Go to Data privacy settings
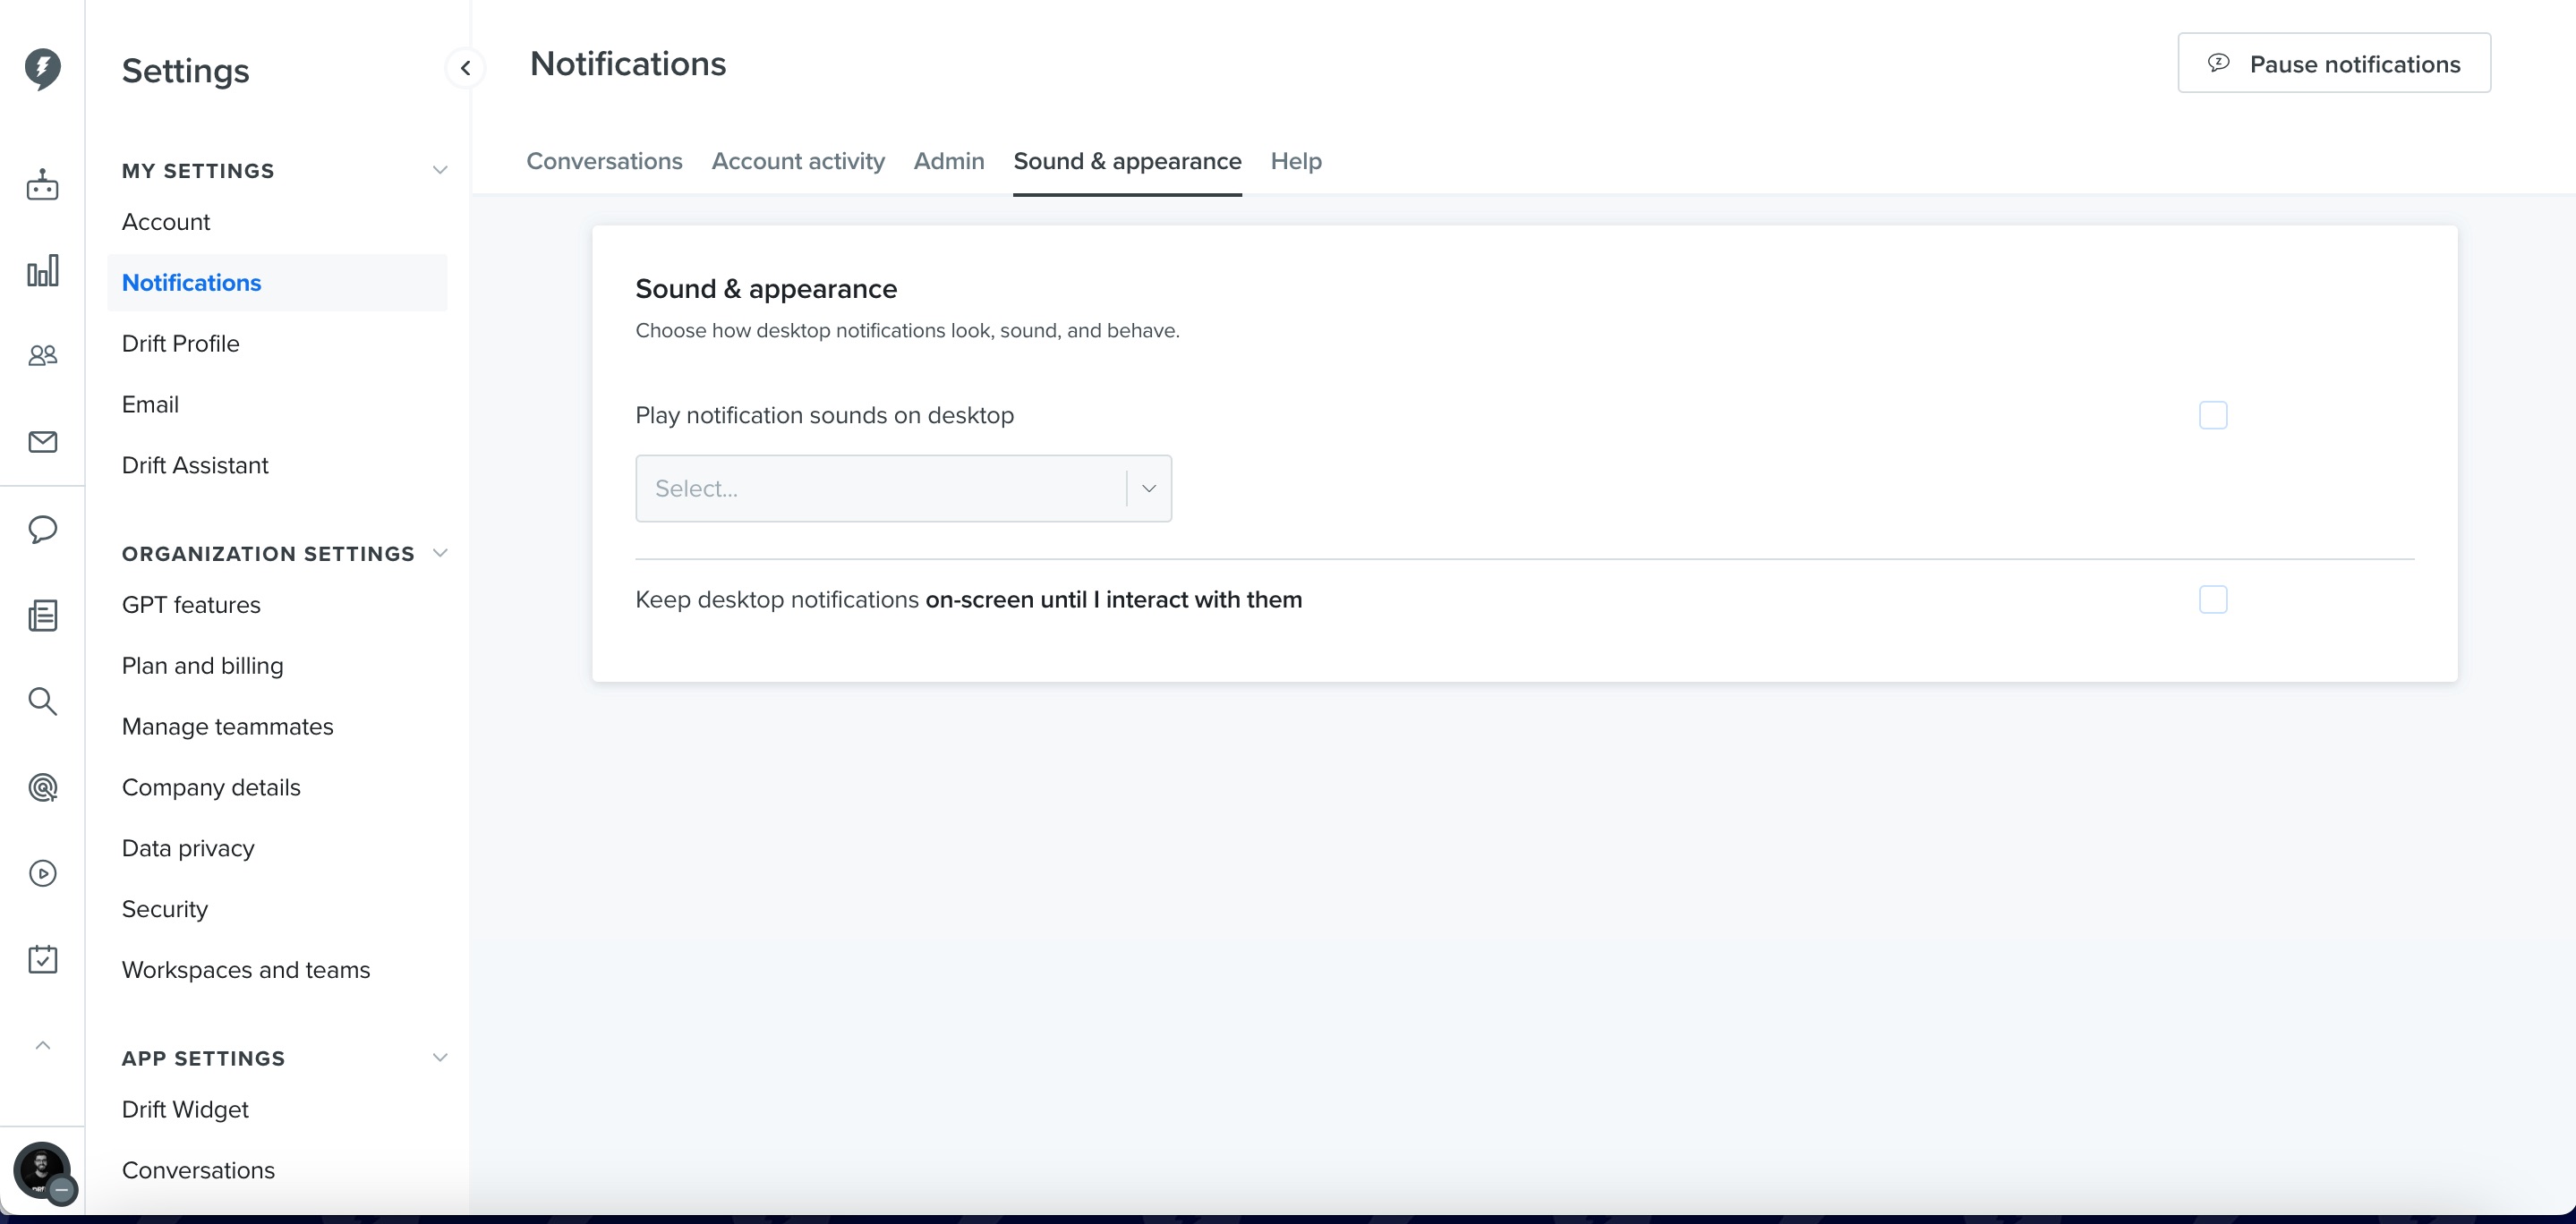 pos(188,848)
